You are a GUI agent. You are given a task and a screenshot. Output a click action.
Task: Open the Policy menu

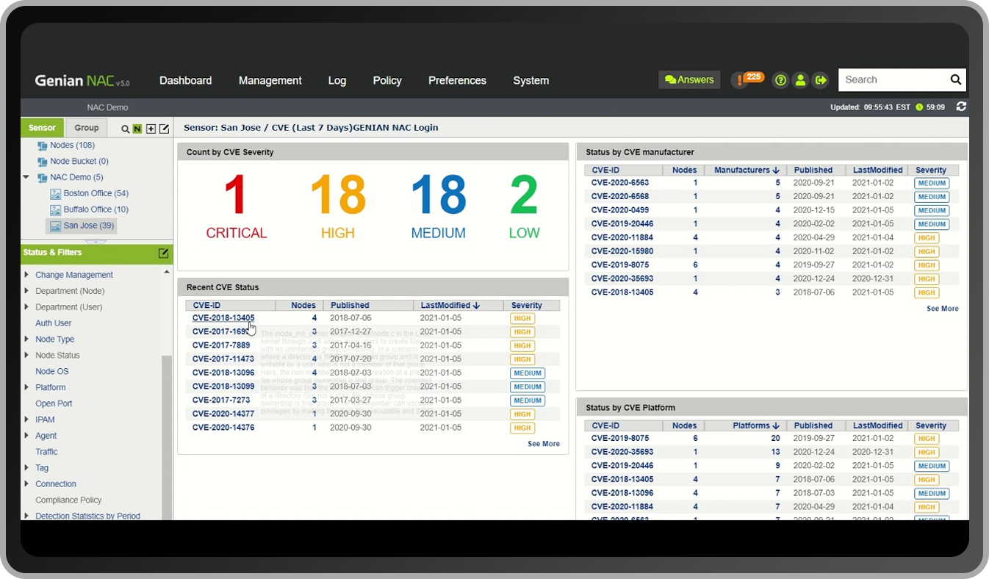pos(387,81)
